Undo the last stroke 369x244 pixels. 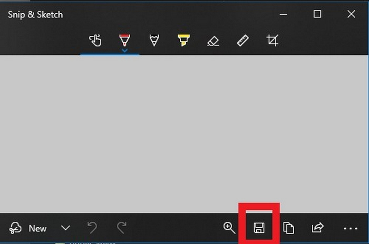(x=92, y=227)
